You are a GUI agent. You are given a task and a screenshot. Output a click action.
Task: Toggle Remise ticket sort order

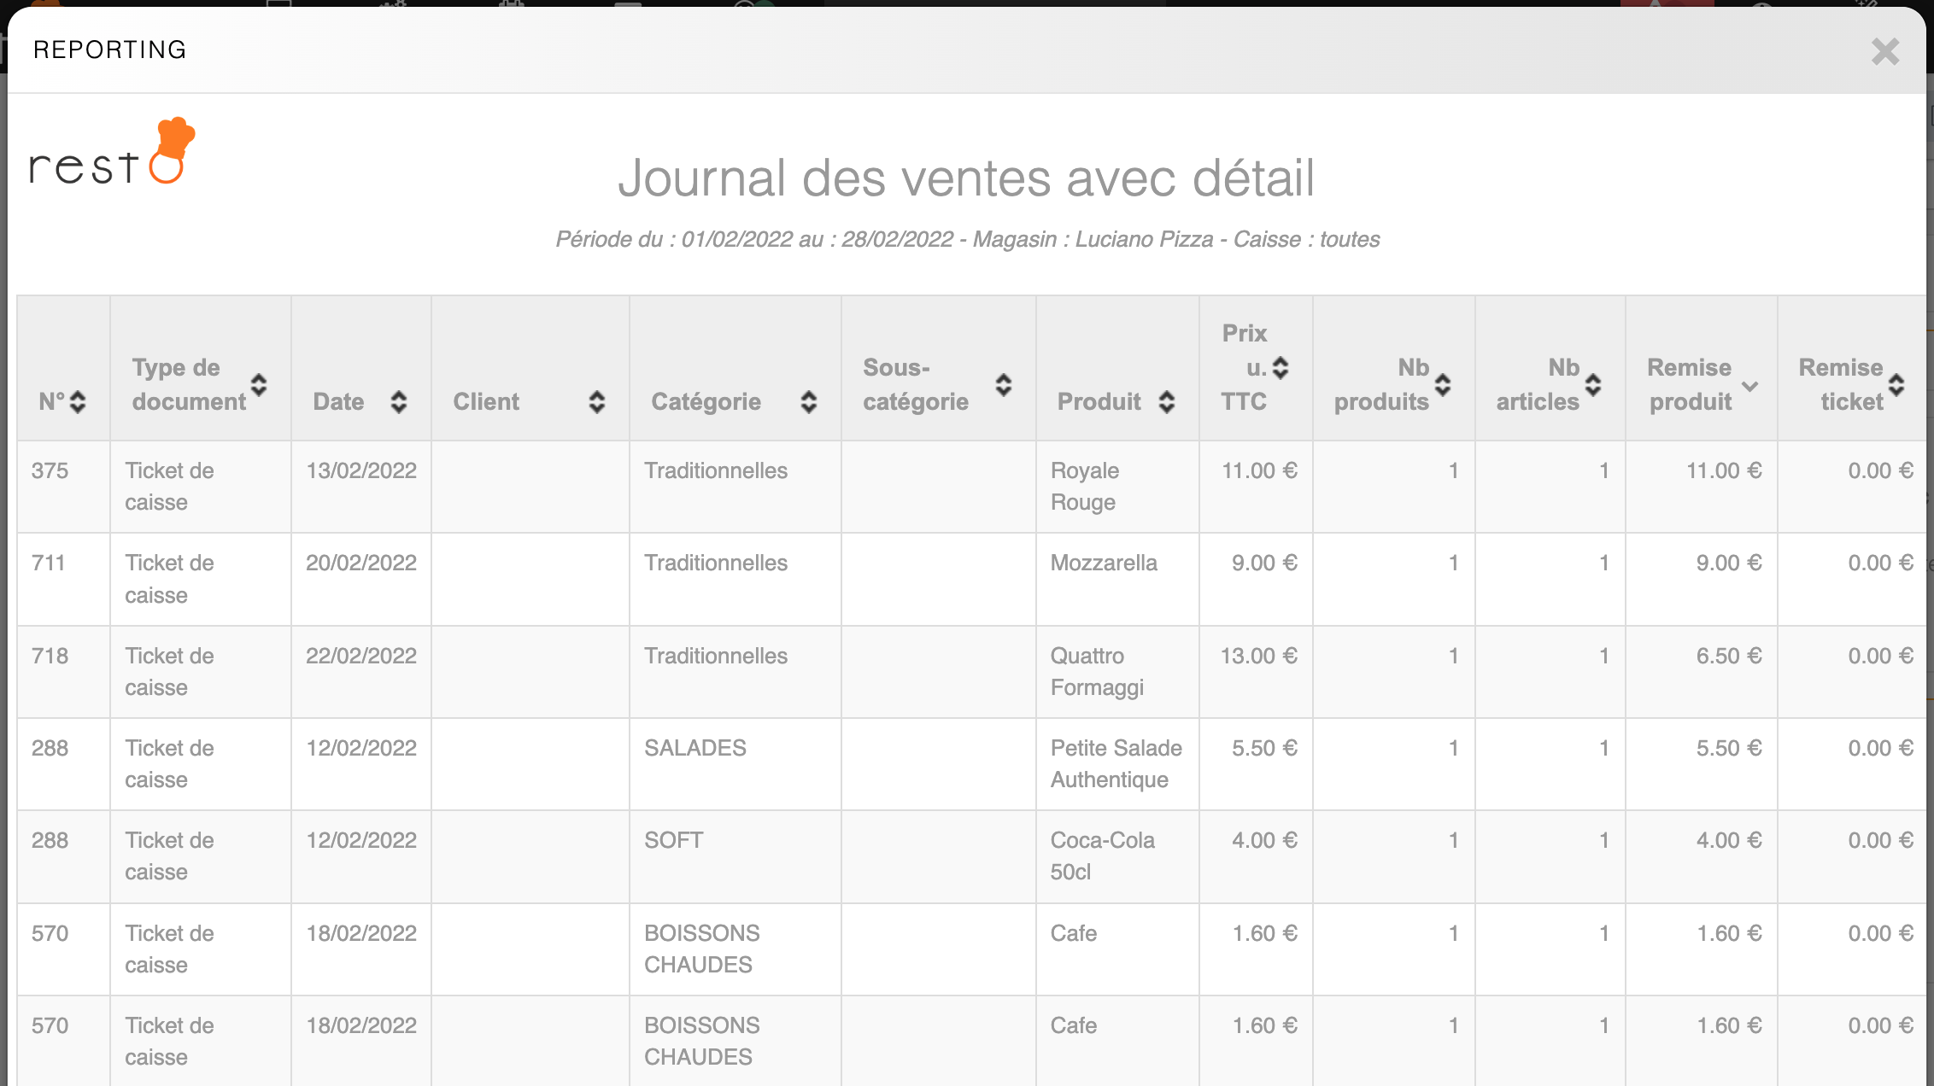(x=1896, y=385)
